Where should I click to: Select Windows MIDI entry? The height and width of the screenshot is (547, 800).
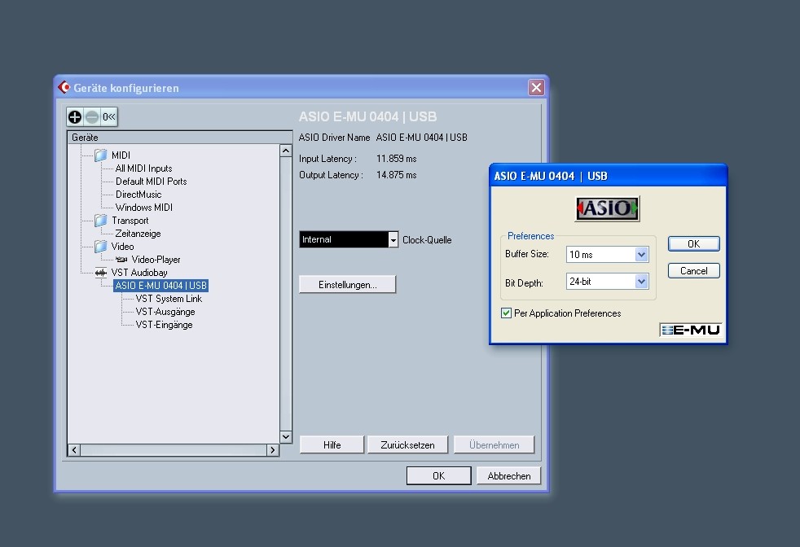pyautogui.click(x=144, y=208)
